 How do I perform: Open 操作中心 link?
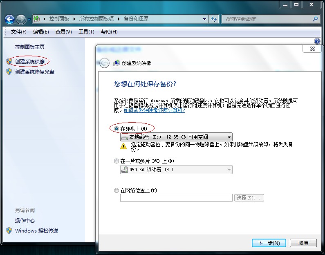point(25,220)
